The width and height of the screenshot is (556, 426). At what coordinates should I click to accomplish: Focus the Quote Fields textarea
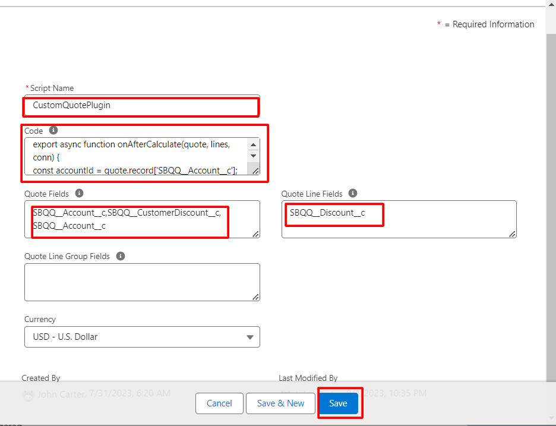(141, 219)
